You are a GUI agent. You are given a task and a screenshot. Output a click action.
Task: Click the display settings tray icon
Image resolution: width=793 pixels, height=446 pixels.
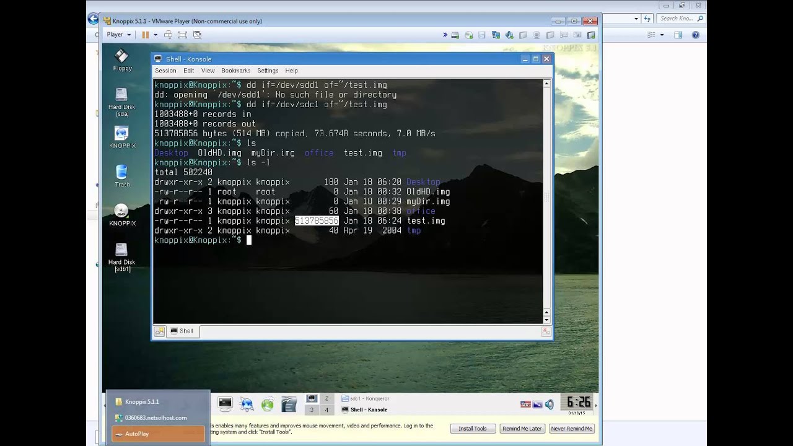point(537,404)
